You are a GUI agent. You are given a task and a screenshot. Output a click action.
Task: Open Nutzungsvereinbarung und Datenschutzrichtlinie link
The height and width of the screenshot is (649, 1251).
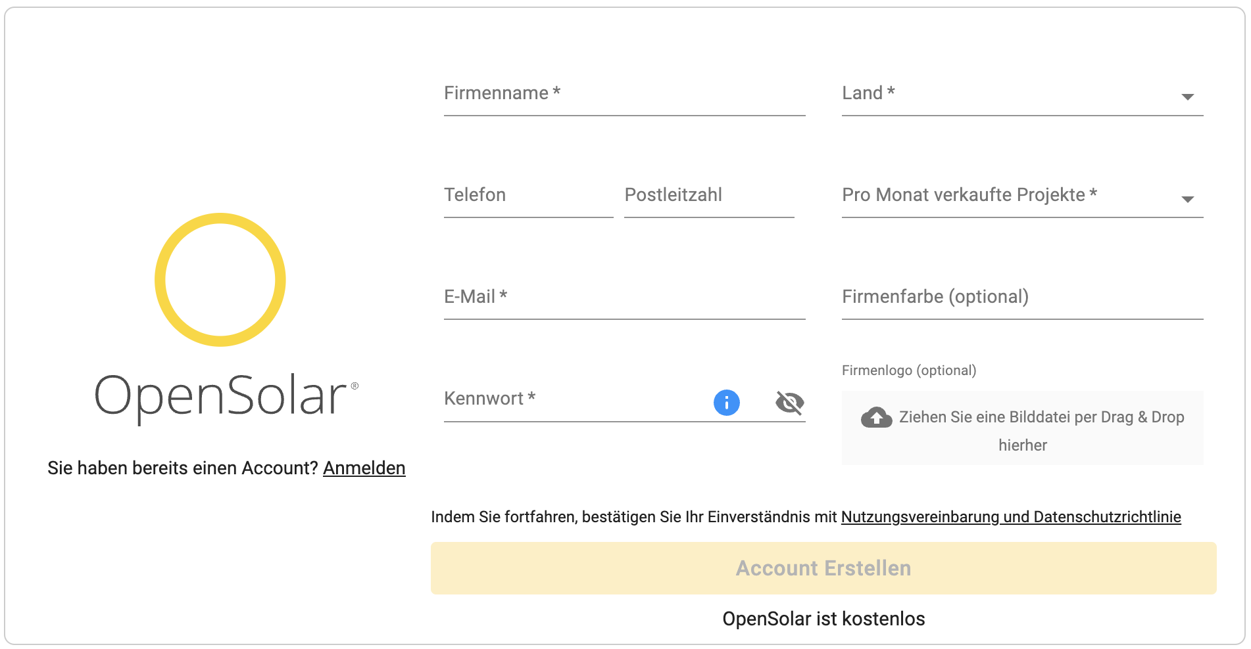pyautogui.click(x=1011, y=517)
